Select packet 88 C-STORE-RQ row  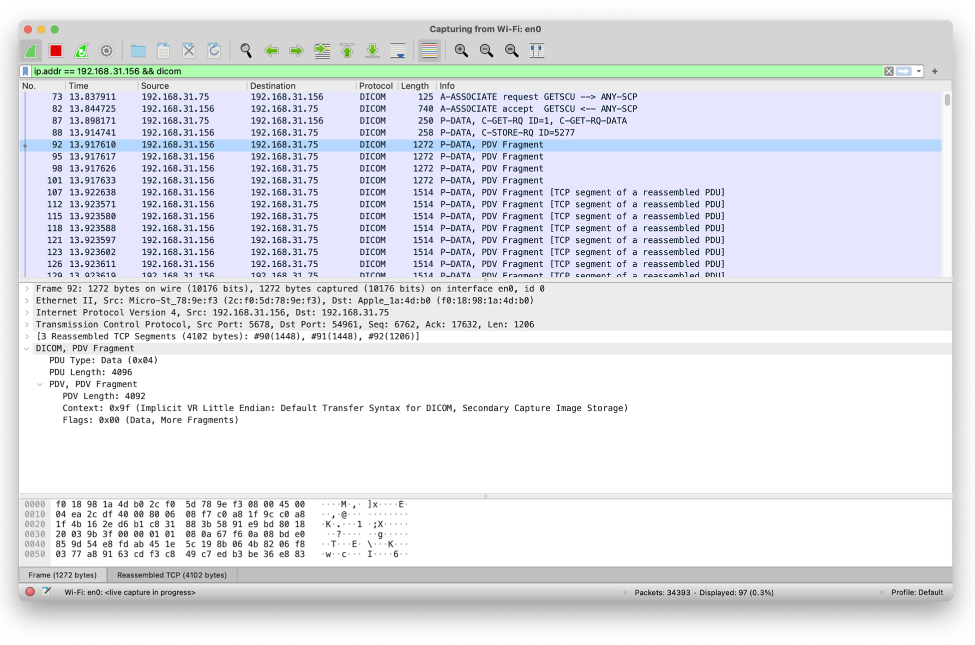(x=327, y=132)
